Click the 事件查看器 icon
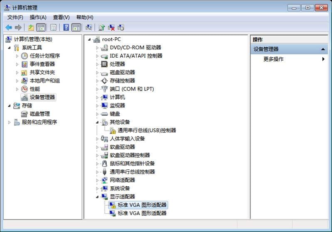332x232 pixels. pos(25,64)
